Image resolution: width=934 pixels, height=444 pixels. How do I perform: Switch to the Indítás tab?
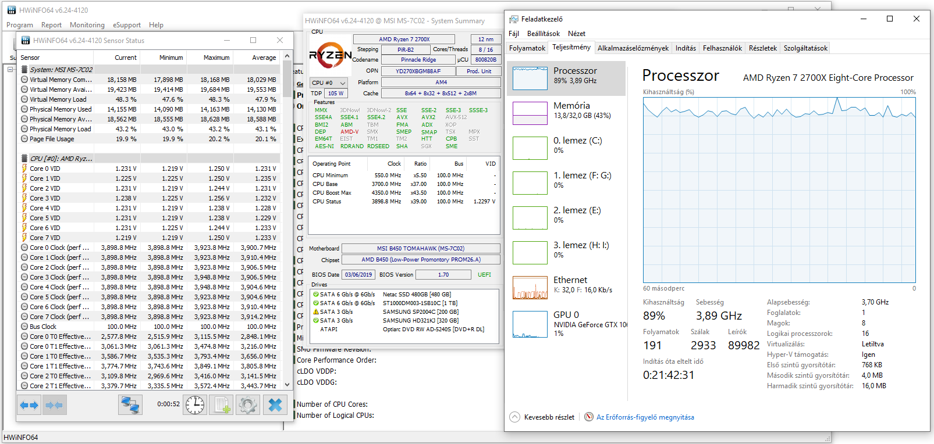tap(686, 48)
